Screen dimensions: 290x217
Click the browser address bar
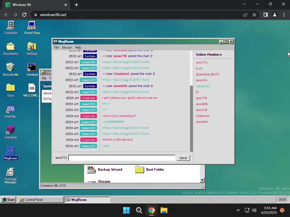(x=137, y=15)
